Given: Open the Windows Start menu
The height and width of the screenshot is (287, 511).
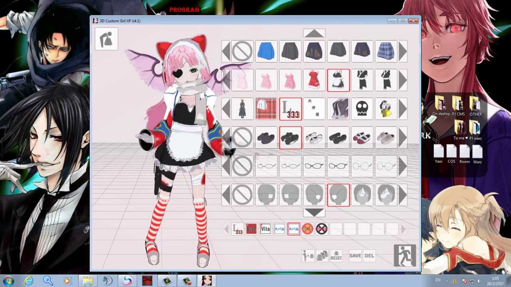Looking at the screenshot, I should click(x=8, y=281).
